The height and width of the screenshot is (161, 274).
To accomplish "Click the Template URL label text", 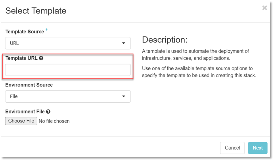I will 21,58.
